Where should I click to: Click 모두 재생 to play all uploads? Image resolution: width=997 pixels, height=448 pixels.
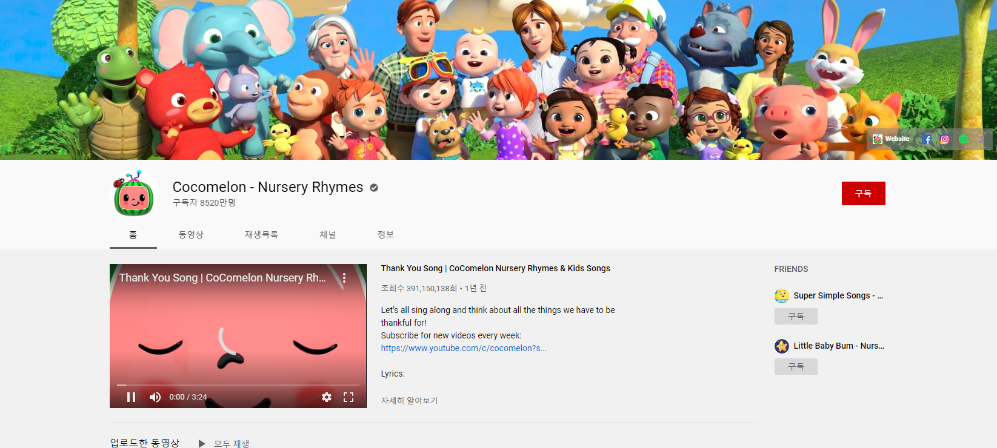224,444
